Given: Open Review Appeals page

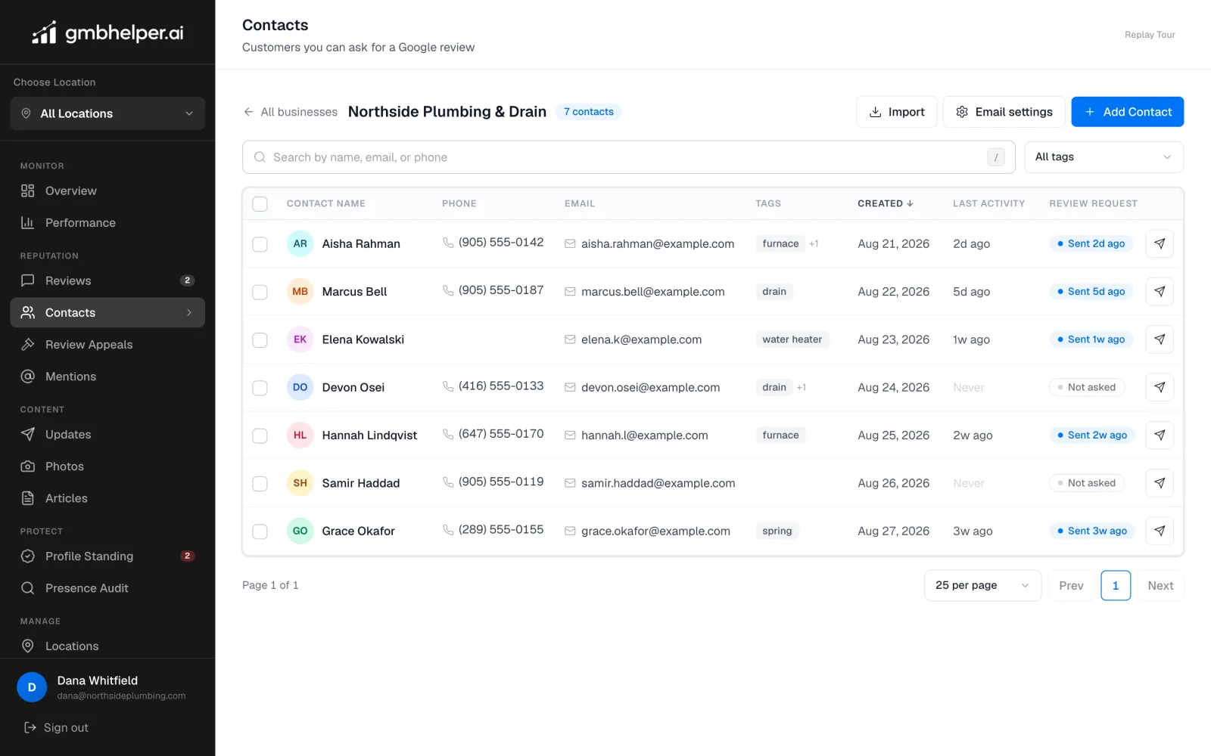Looking at the screenshot, I should pyautogui.click(x=107, y=345).
